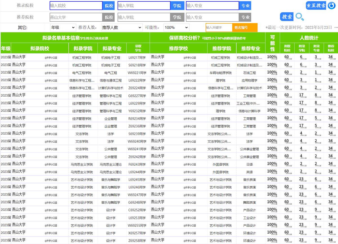Click the gray 院校 button next to 燕山大学
This screenshot has height=244, width=338.
109,17
